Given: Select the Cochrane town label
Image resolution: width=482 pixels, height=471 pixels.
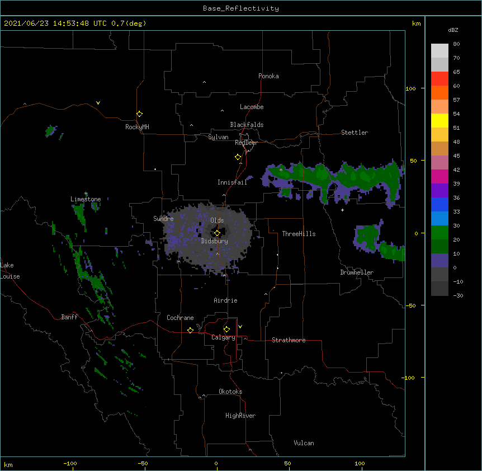Looking at the screenshot, I should point(180,318).
